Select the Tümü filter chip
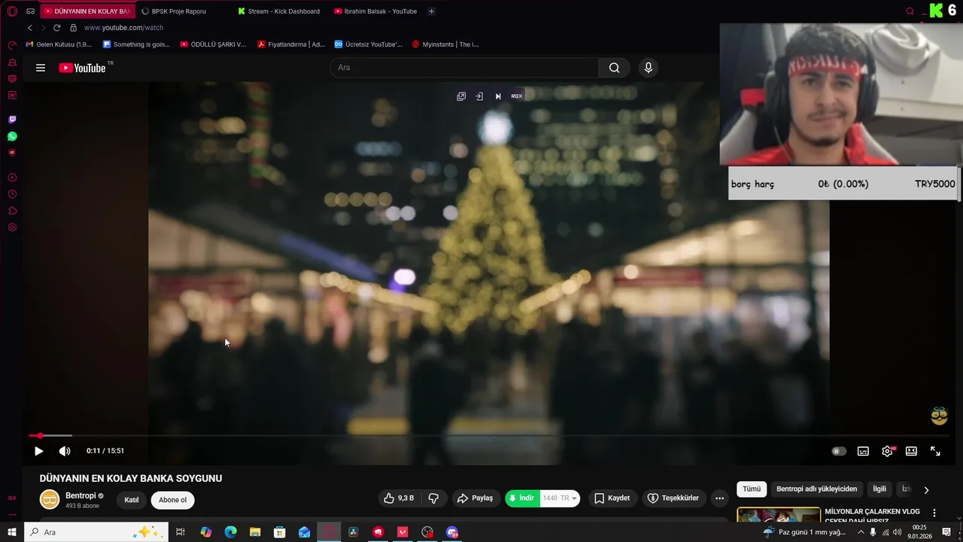The width and height of the screenshot is (963, 542). [x=752, y=489]
